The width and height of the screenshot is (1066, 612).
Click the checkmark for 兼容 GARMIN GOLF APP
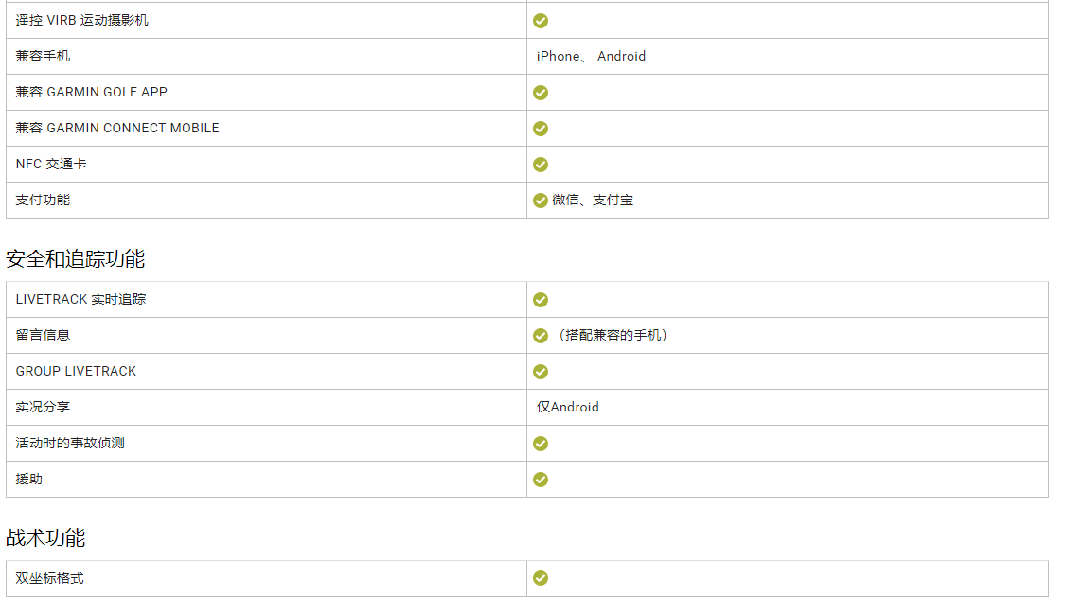(x=541, y=93)
